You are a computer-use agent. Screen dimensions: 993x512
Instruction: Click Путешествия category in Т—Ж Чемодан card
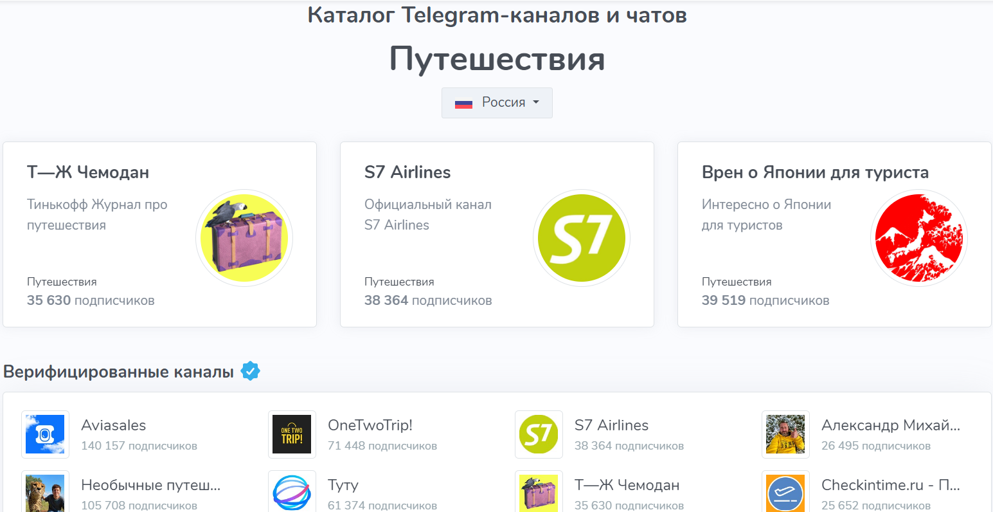[62, 282]
